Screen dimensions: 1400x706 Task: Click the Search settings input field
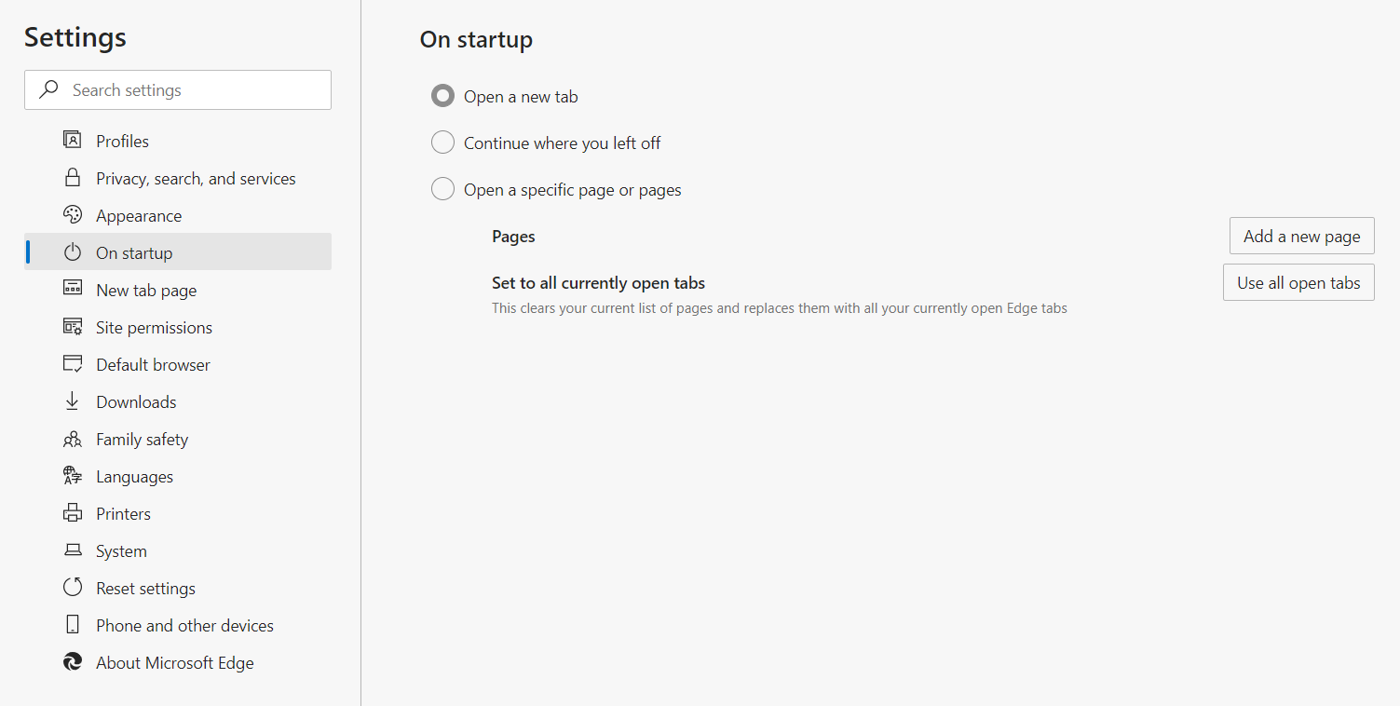click(x=178, y=90)
